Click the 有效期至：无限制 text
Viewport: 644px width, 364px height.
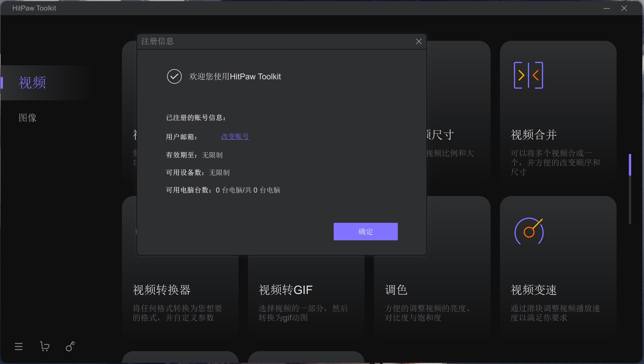click(x=194, y=155)
